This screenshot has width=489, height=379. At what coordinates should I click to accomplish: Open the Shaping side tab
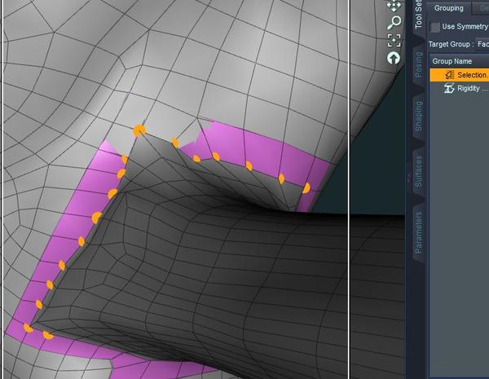pyautogui.click(x=419, y=115)
